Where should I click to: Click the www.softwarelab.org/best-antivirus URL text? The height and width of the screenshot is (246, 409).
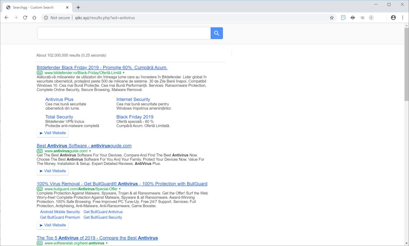pyautogui.click(x=74, y=243)
